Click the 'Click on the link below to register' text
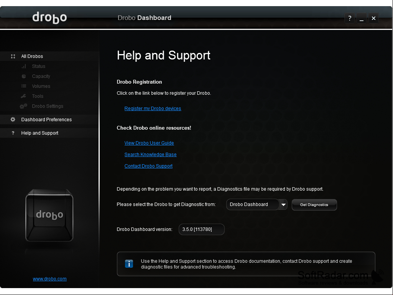The image size is (393, 295). pos(164,93)
